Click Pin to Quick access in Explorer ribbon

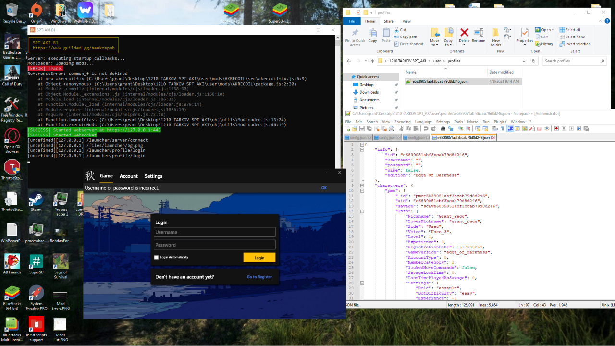coord(355,37)
